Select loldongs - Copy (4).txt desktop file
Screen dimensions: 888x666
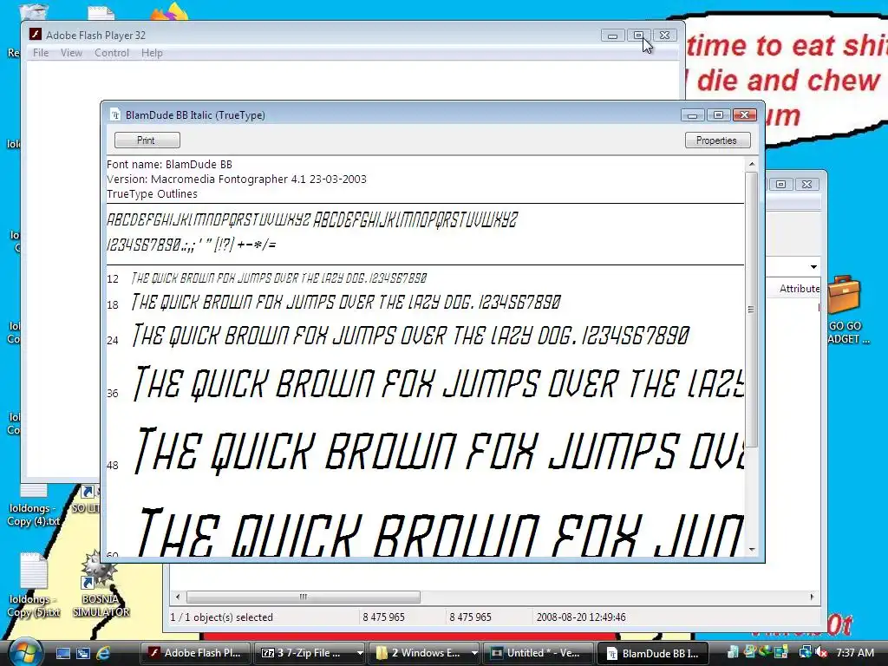tap(33, 506)
